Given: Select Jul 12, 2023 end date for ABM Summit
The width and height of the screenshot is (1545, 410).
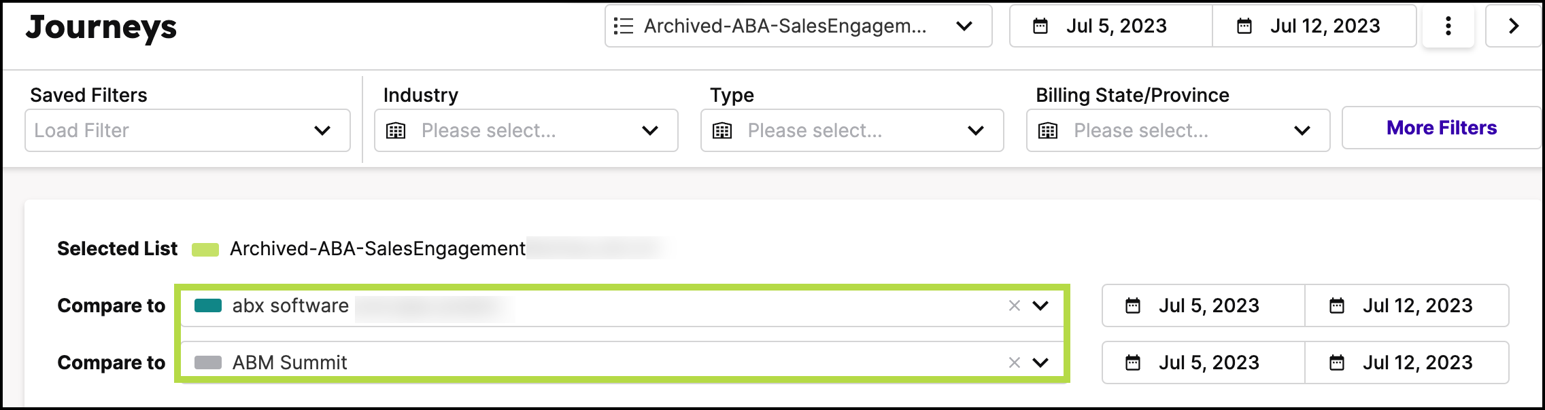Looking at the screenshot, I should pos(1407,362).
